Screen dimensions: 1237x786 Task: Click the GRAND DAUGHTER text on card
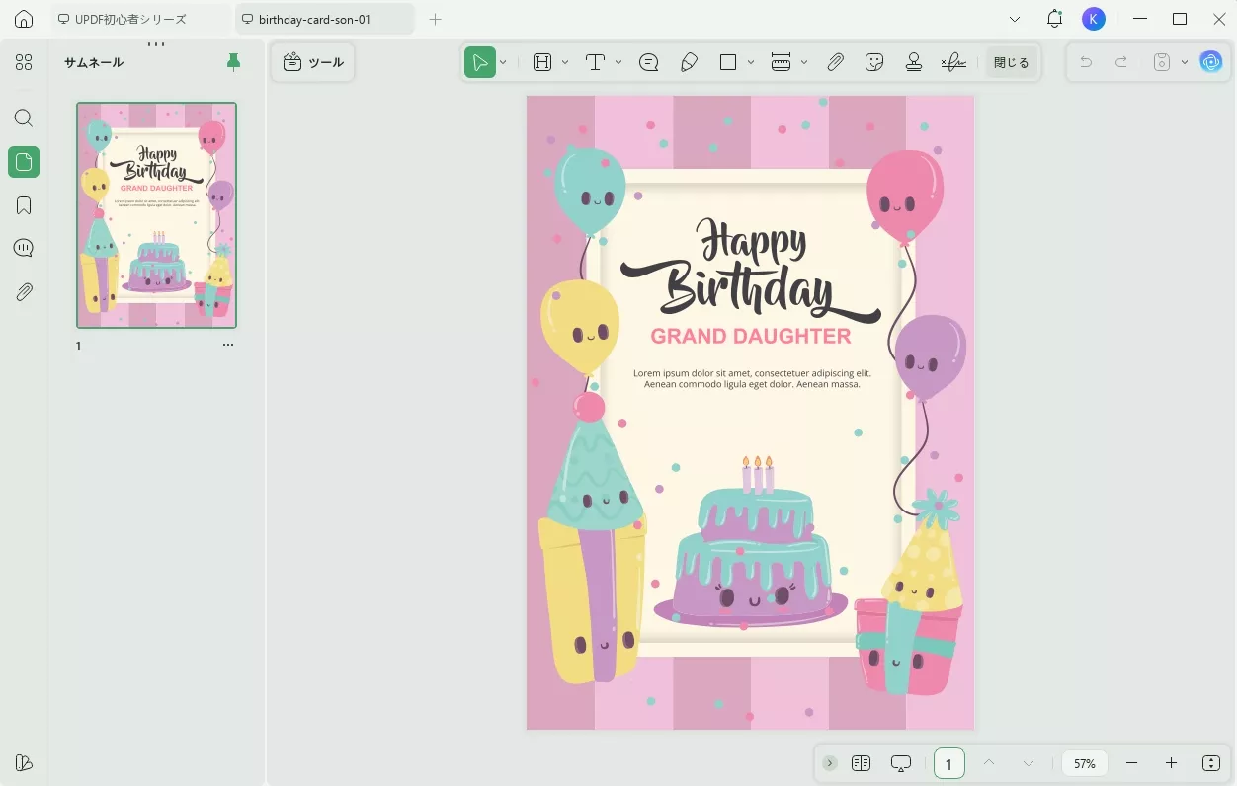pyautogui.click(x=751, y=336)
